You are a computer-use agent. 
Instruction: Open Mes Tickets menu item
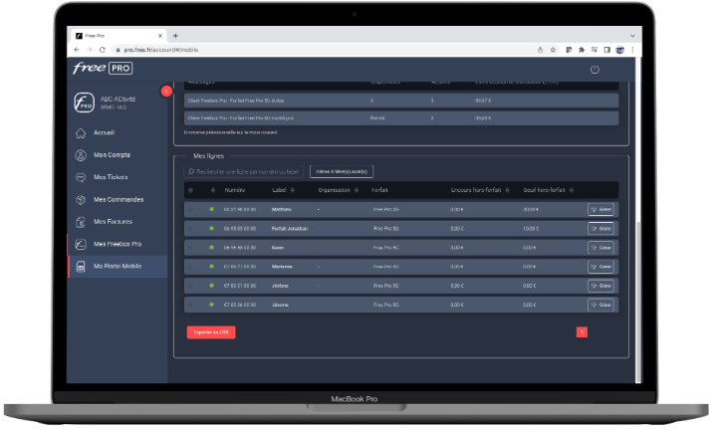[x=118, y=177]
